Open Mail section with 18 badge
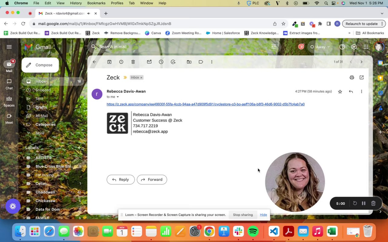Viewport: 388px width, 242px height. [9, 66]
